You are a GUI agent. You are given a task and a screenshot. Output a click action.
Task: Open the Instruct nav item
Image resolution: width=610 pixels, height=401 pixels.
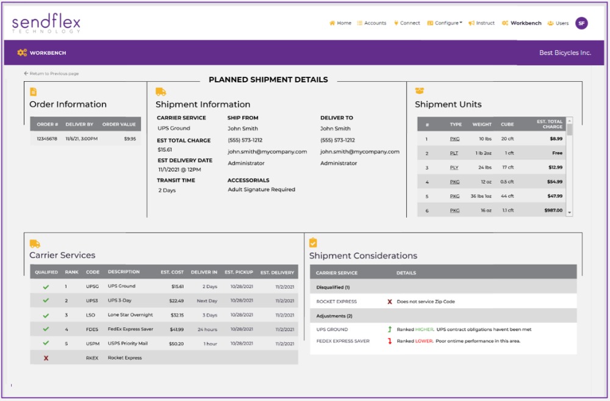click(x=482, y=23)
